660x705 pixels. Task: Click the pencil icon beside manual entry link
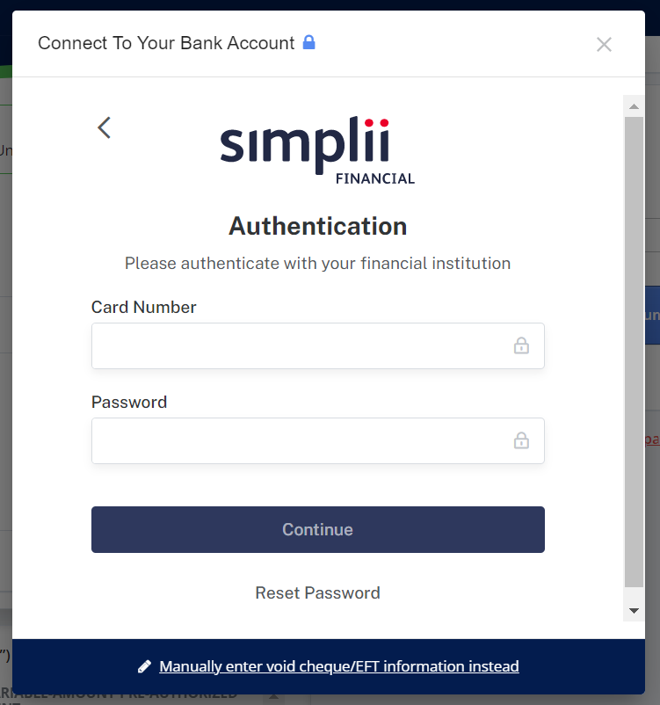(x=145, y=666)
